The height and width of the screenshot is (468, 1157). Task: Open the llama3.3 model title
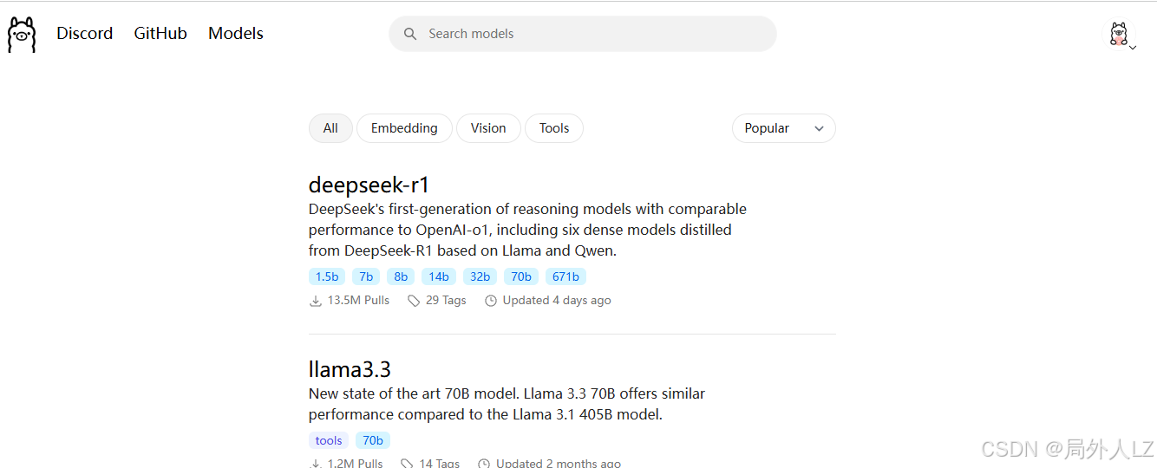pyautogui.click(x=350, y=369)
